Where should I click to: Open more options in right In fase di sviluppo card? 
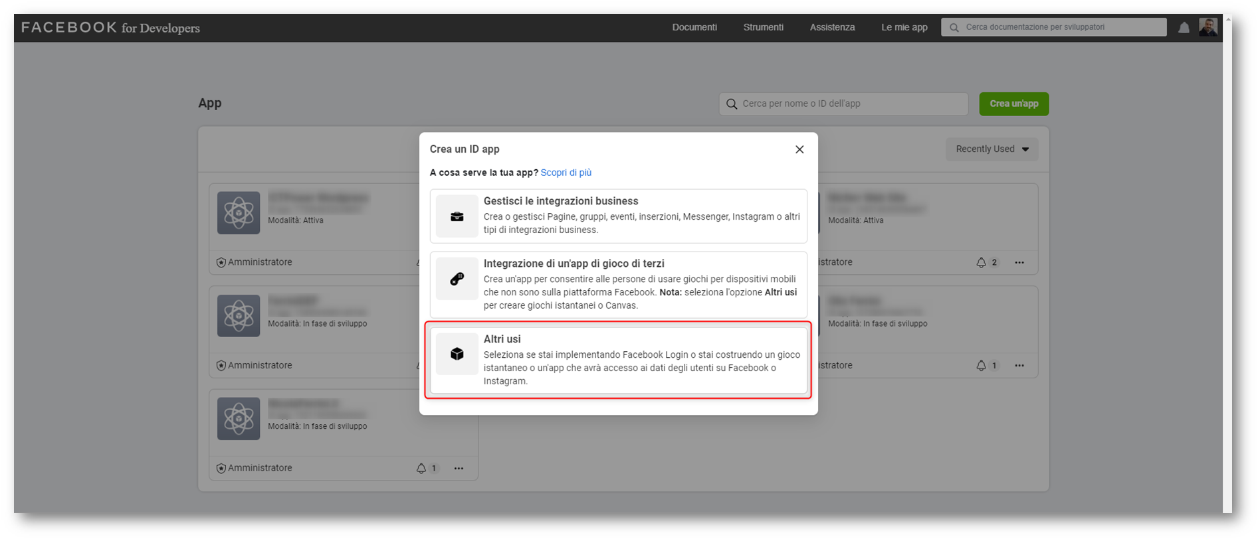coord(1019,365)
